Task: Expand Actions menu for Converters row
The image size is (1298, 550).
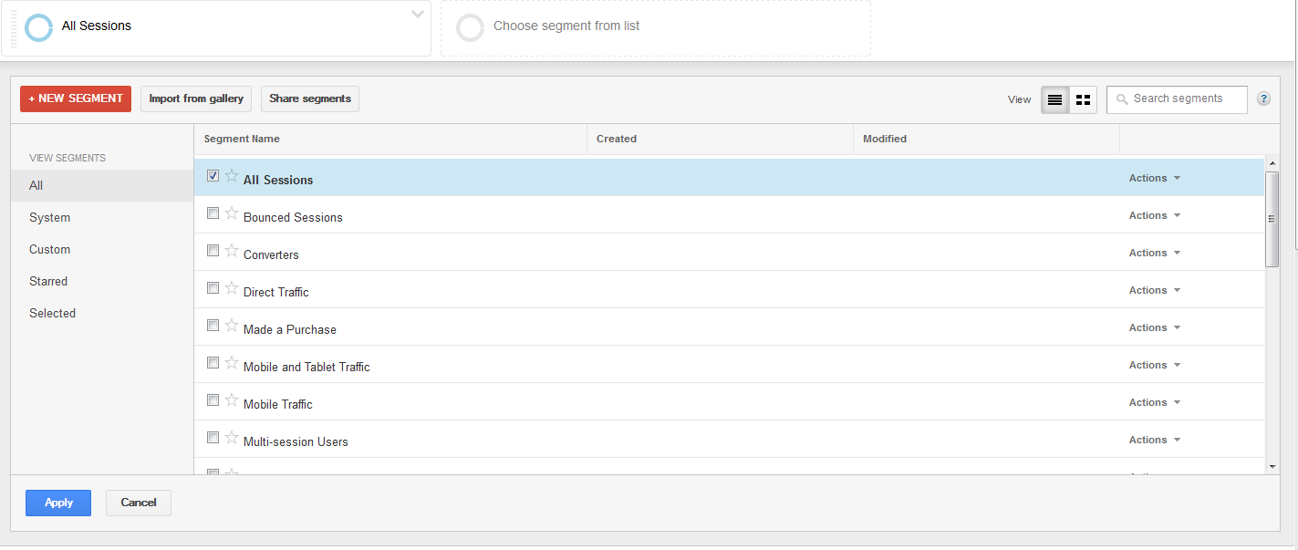Action: click(1154, 254)
